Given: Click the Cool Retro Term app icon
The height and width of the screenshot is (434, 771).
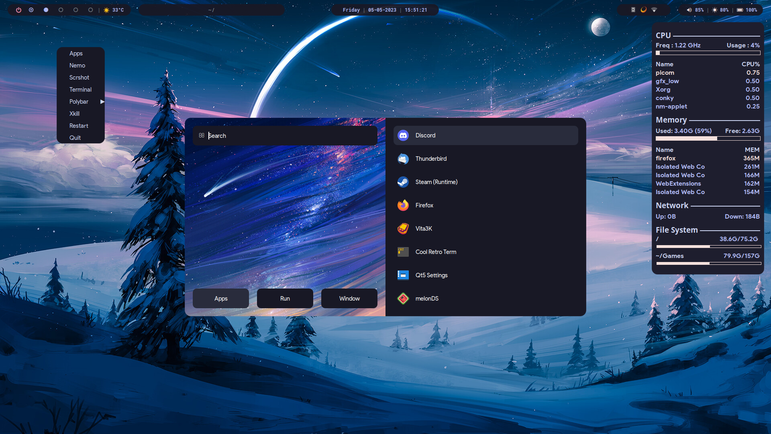Looking at the screenshot, I should point(403,252).
